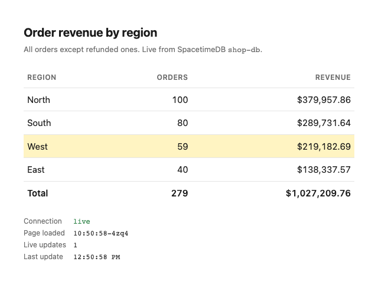Click the live updates count 1
Screen dimensions: 378x284
point(75,245)
